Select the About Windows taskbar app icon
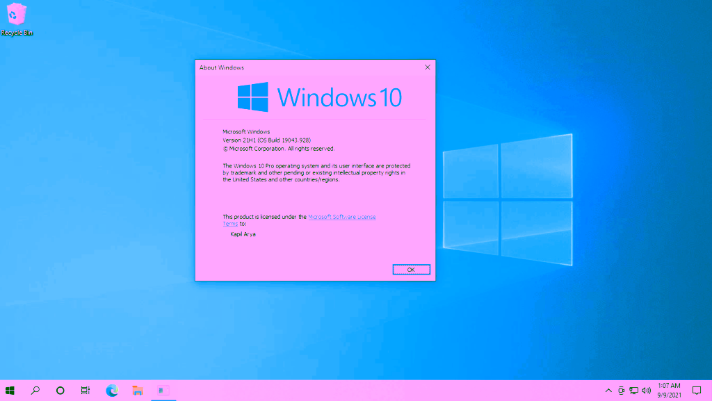The height and width of the screenshot is (401, 712). (163, 391)
